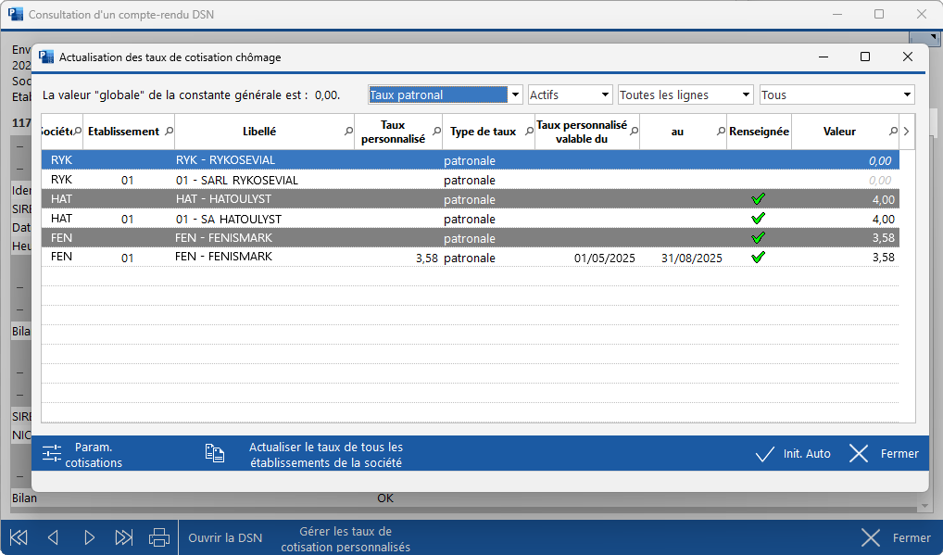Go to next record arrow icon

point(89,537)
